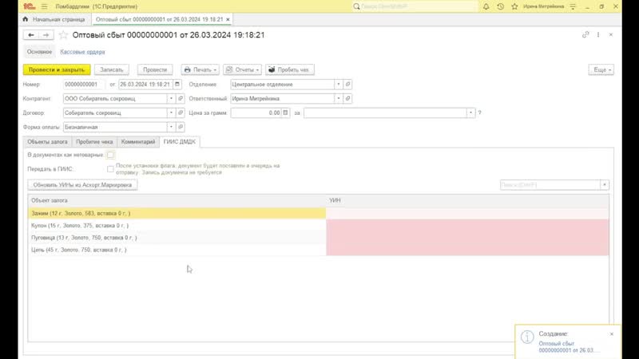Enable the 'В документах как неговарные' checkbox

[110, 155]
